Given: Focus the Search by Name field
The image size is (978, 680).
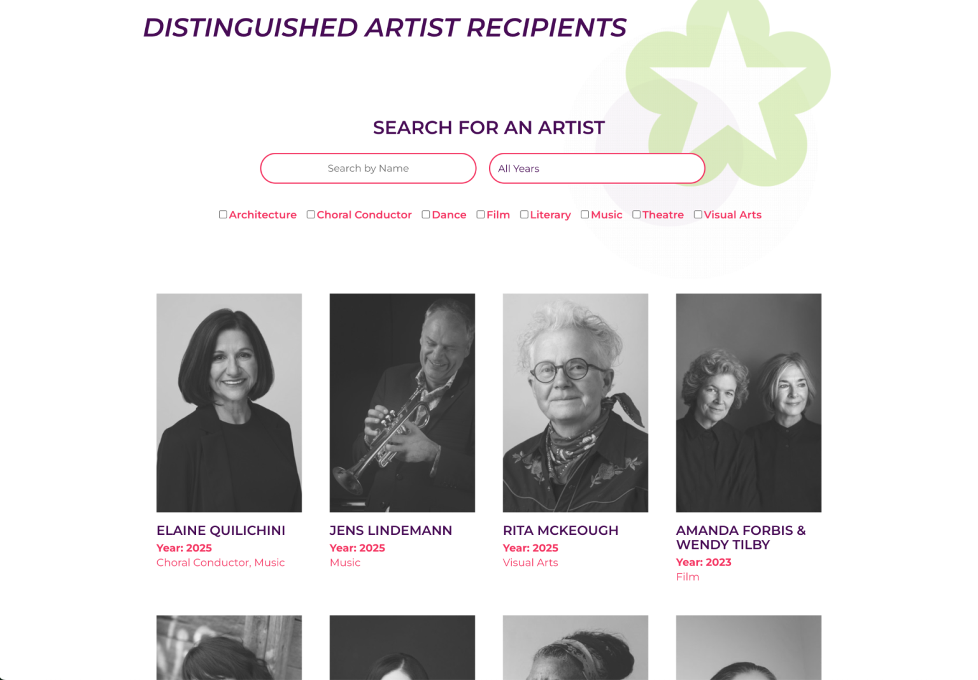Looking at the screenshot, I should pos(368,169).
